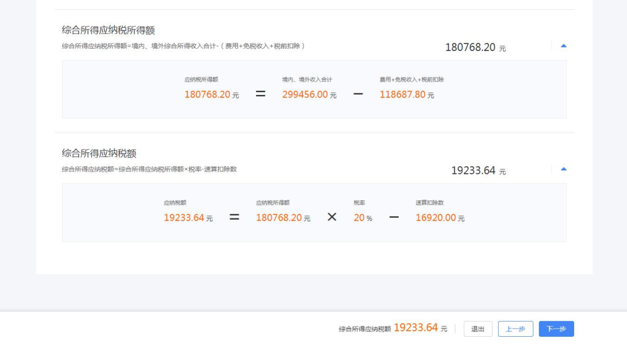Screen dimensions: 627x346
Task: Click the 应纳税额 label in the formula
Action: click(175, 203)
